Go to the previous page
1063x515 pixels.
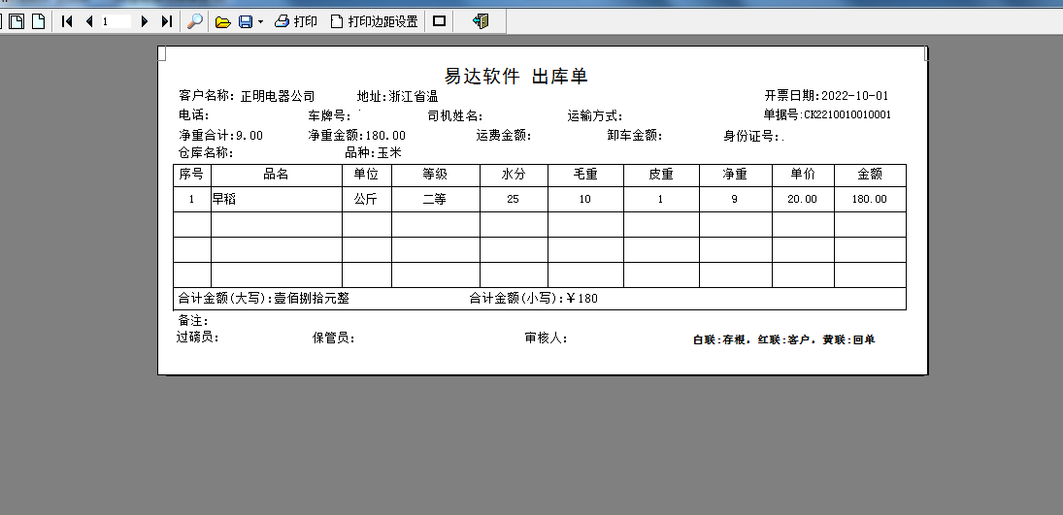[x=88, y=21]
